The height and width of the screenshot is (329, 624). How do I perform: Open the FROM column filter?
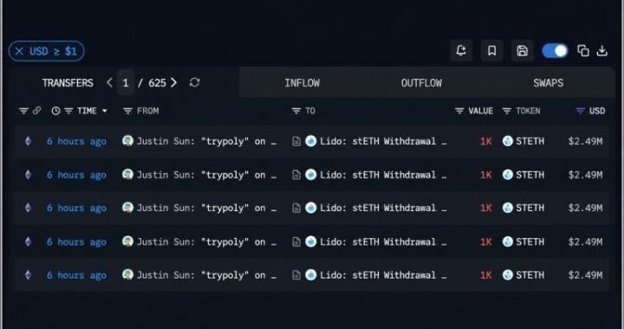pyautogui.click(x=127, y=111)
